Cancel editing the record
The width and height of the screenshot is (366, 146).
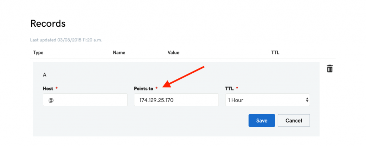[x=294, y=120]
